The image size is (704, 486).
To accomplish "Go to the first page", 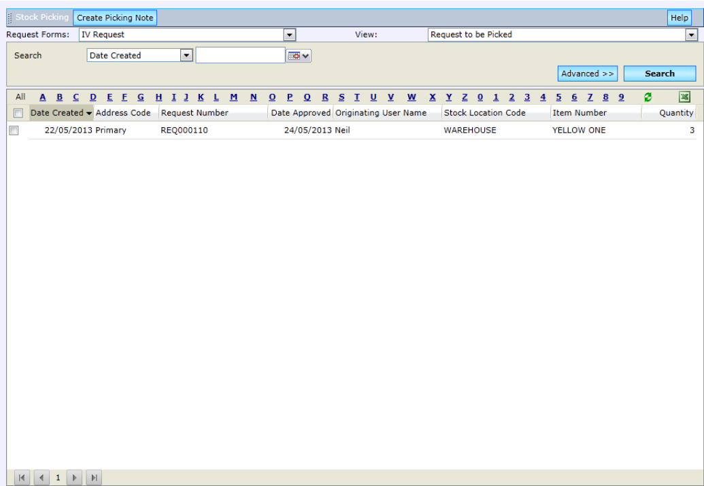I will pyautogui.click(x=20, y=478).
